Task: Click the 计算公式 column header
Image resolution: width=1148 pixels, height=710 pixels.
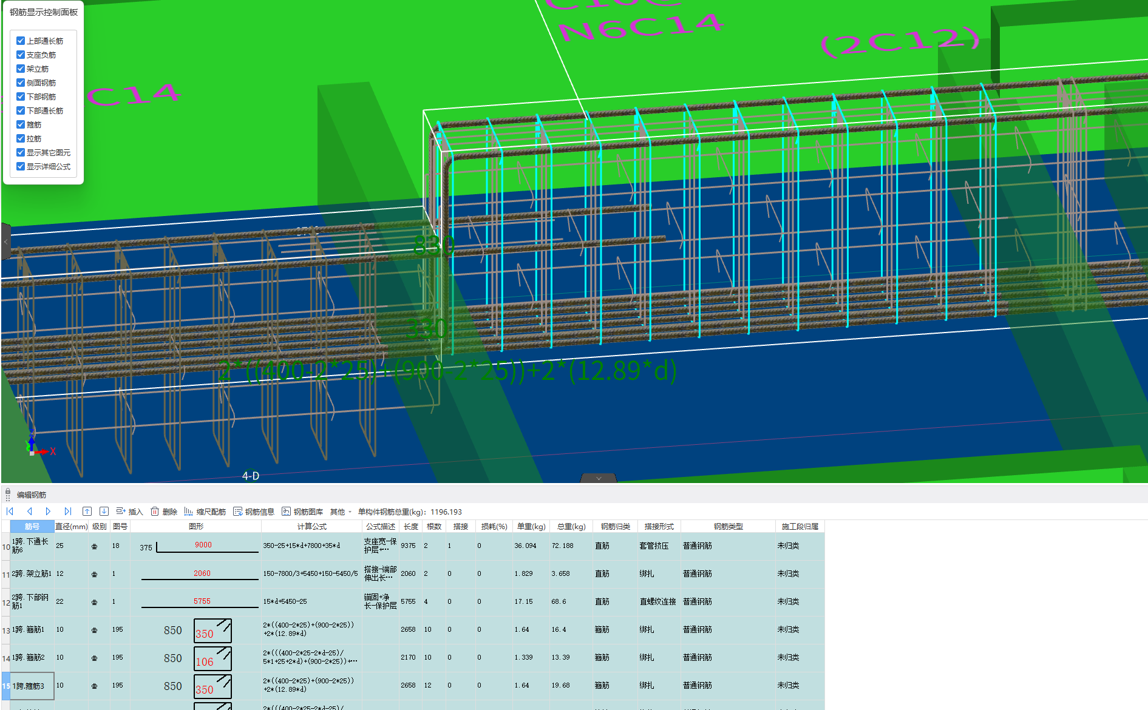Action: [x=311, y=526]
